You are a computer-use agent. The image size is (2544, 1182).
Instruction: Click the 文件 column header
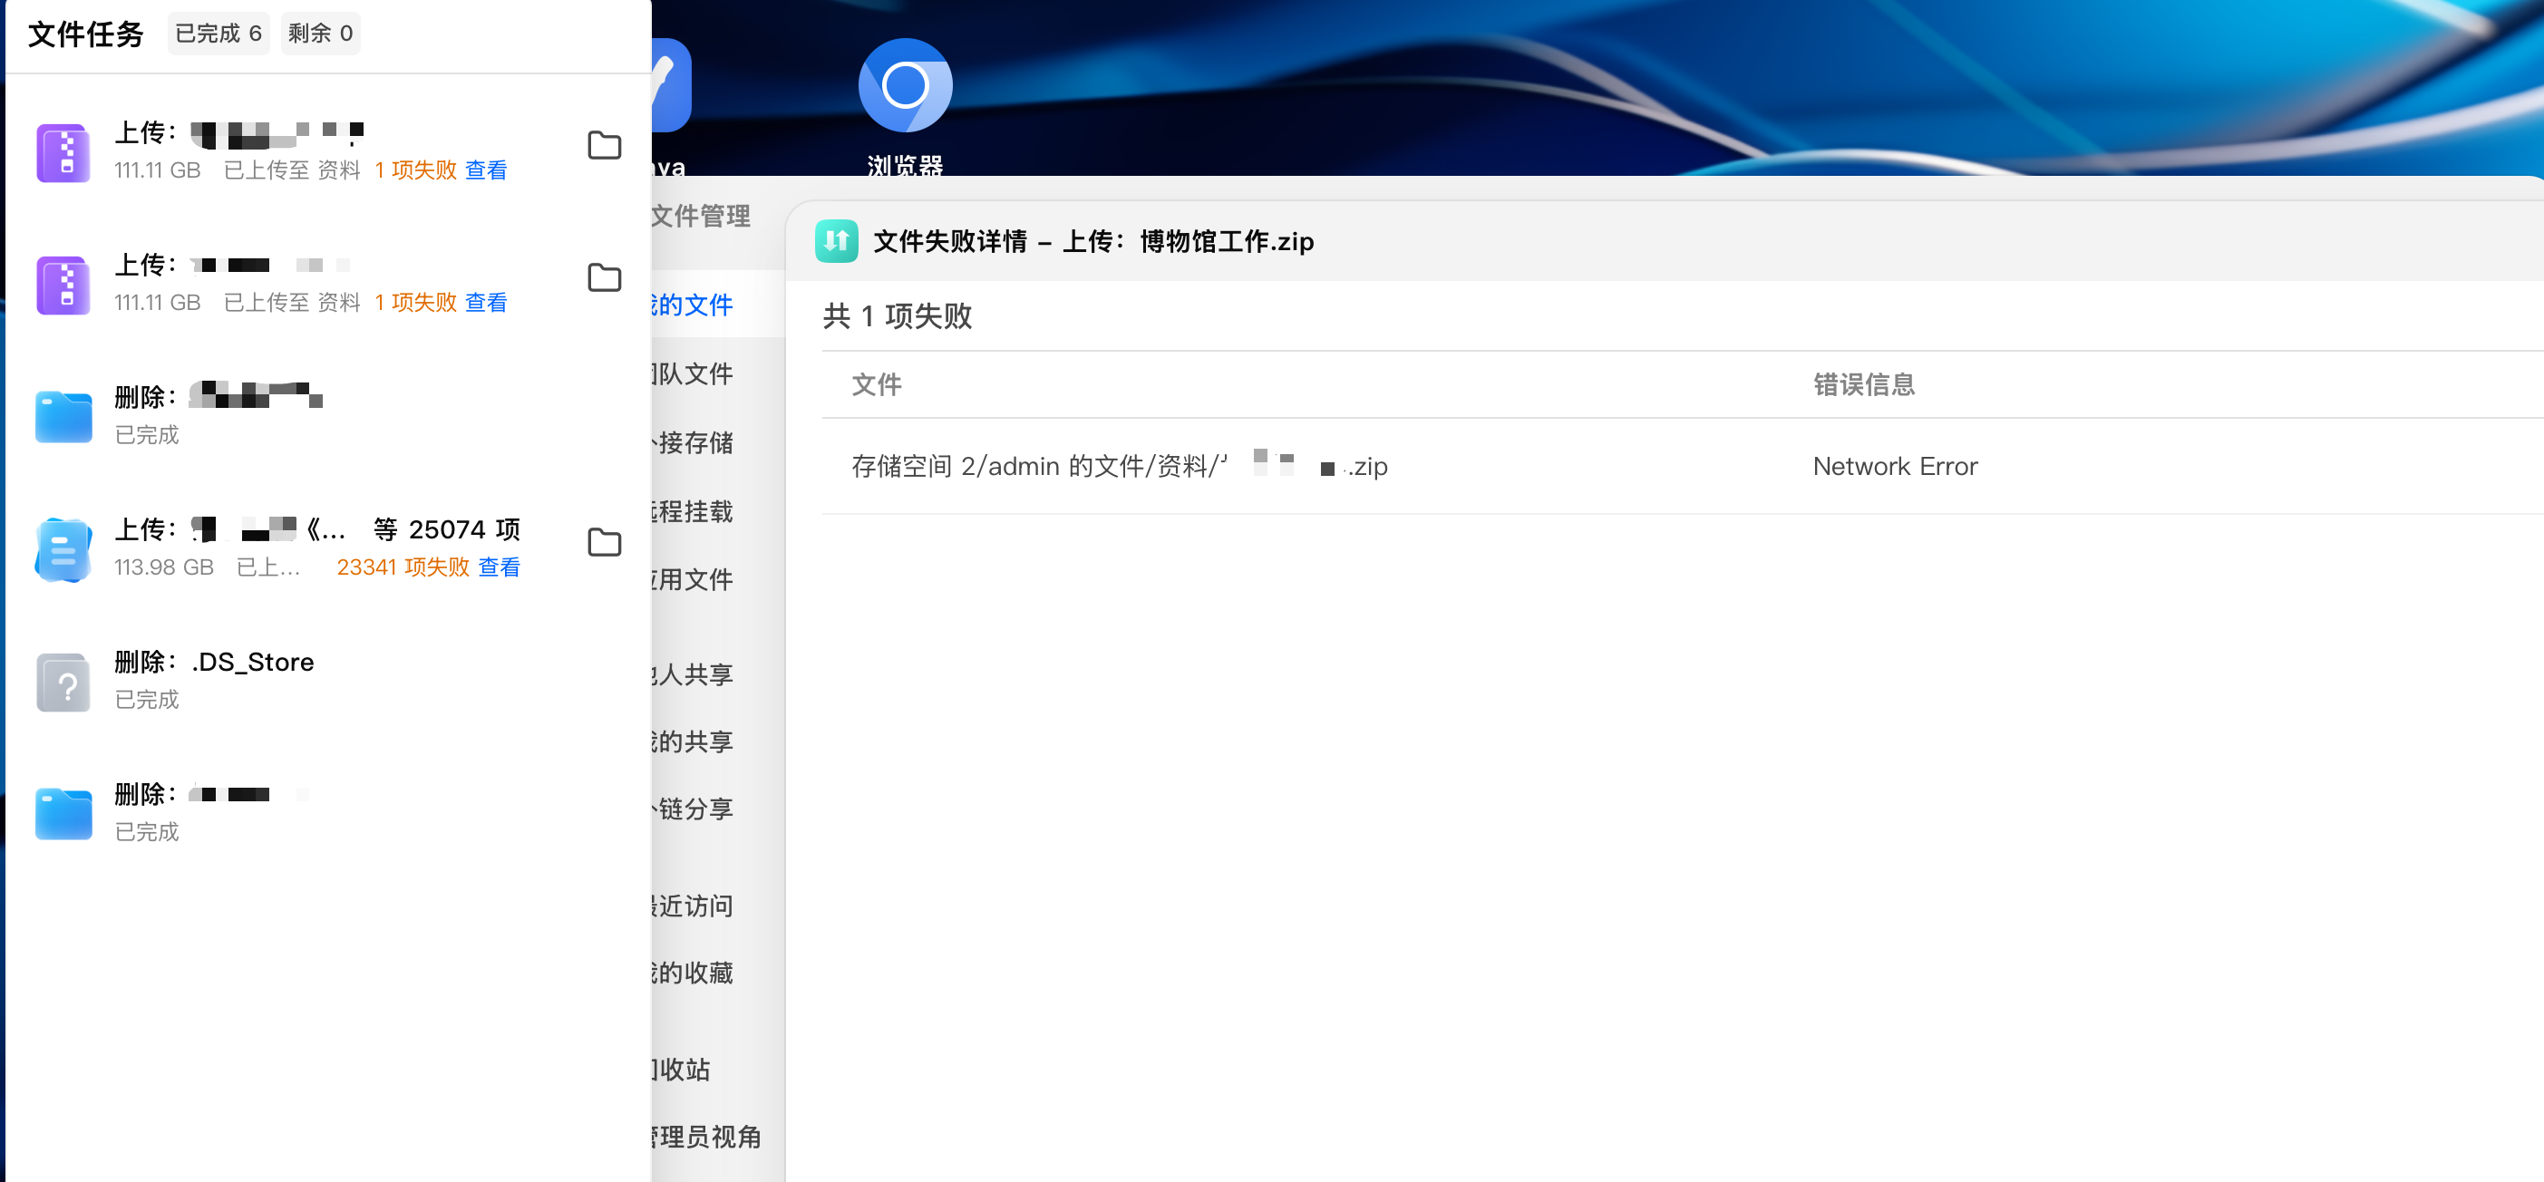click(x=876, y=384)
